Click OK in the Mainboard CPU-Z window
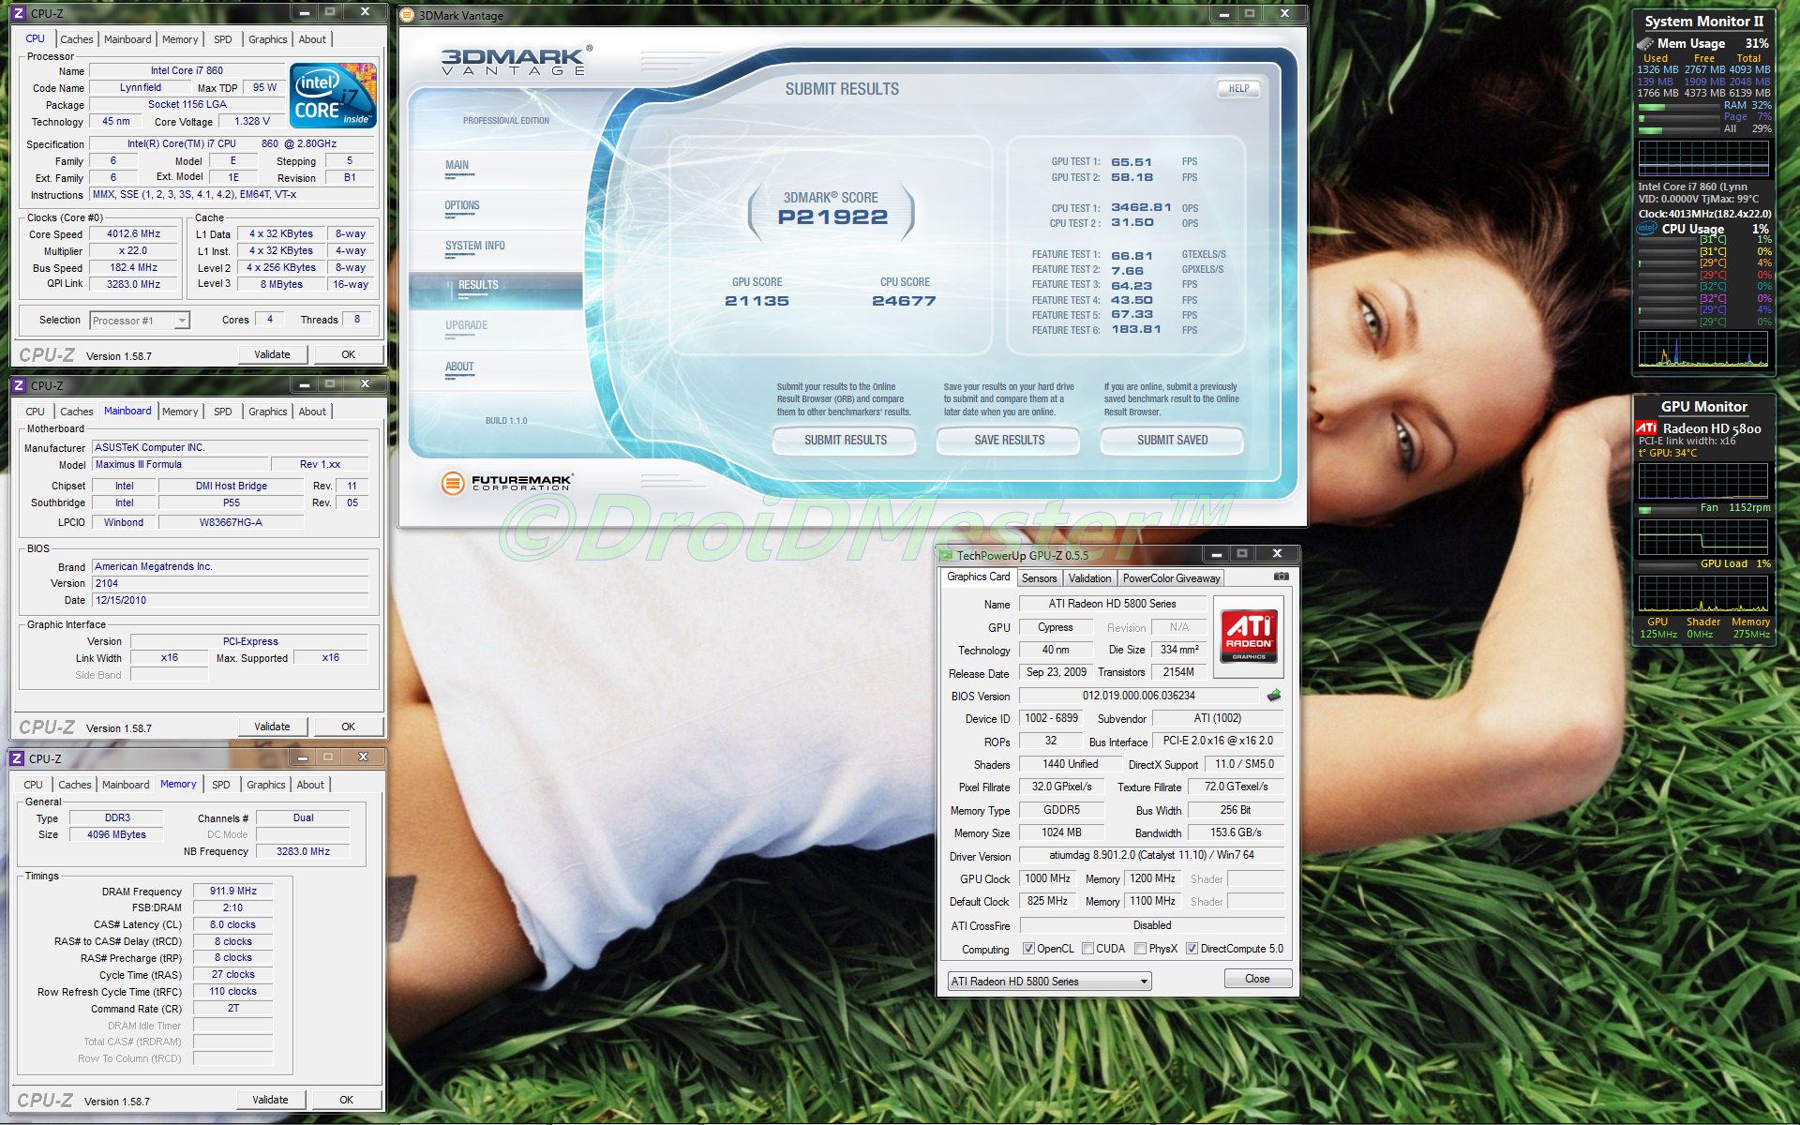 tap(348, 727)
